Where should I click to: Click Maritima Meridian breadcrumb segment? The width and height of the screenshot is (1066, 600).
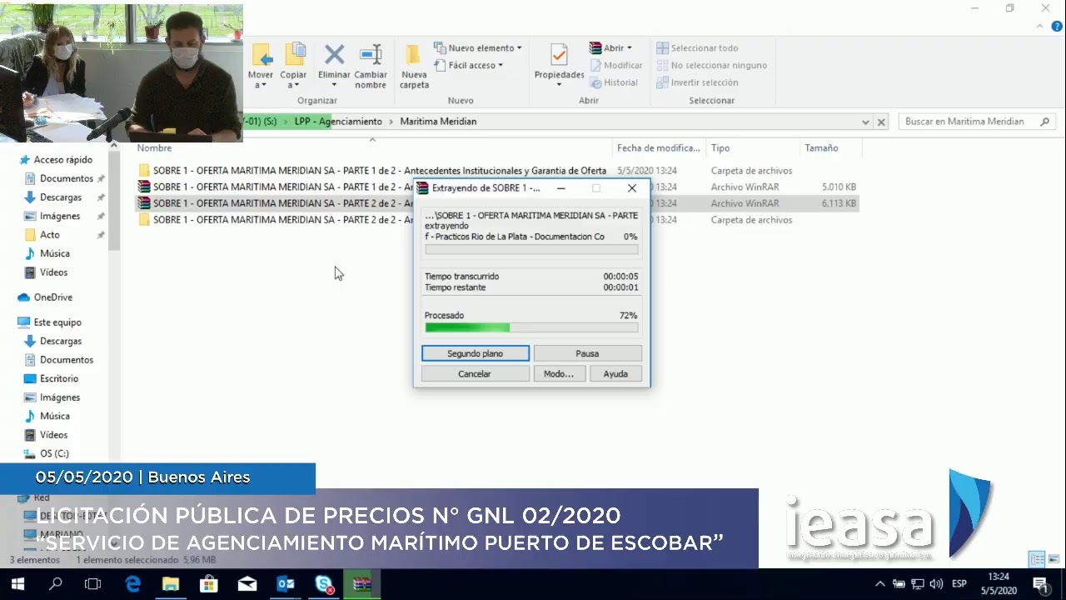pos(438,122)
